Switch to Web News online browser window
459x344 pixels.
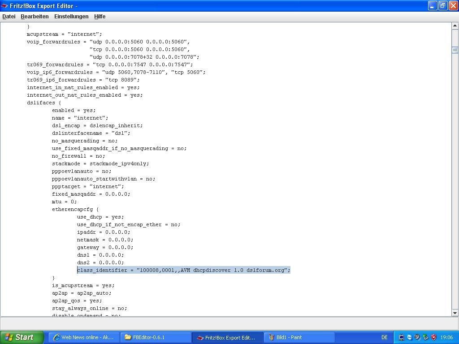click(x=84, y=337)
